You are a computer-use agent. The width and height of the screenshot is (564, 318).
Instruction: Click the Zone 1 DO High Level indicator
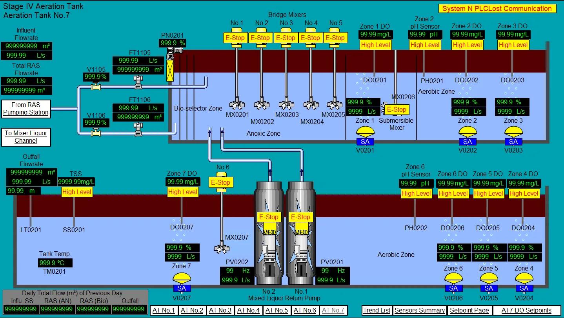(x=376, y=45)
